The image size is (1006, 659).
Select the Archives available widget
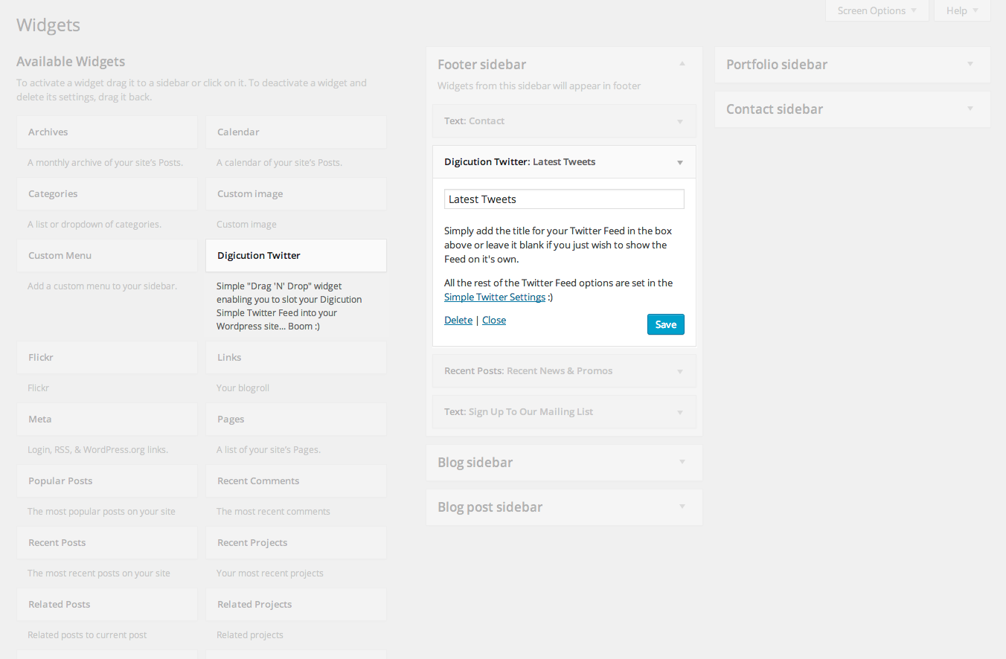coord(107,132)
